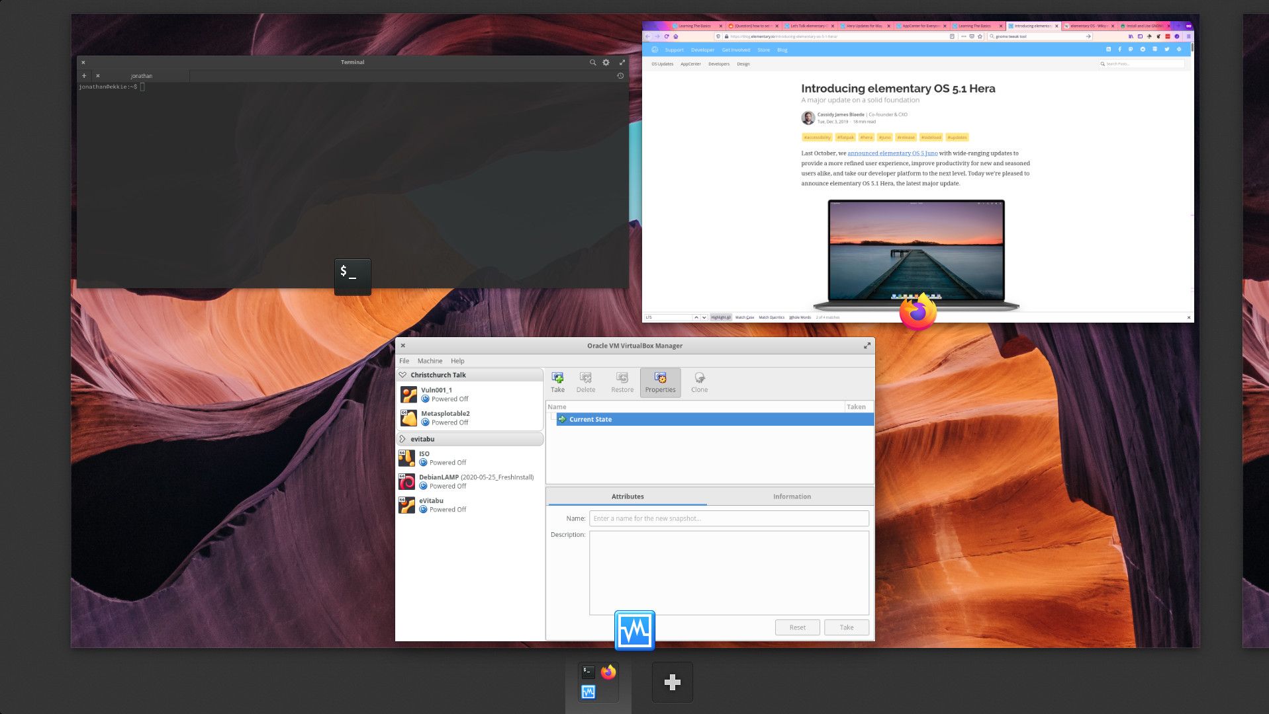1269x714 pixels.
Task: Select the DebianLAMP virtual machine icon
Action: (x=406, y=481)
